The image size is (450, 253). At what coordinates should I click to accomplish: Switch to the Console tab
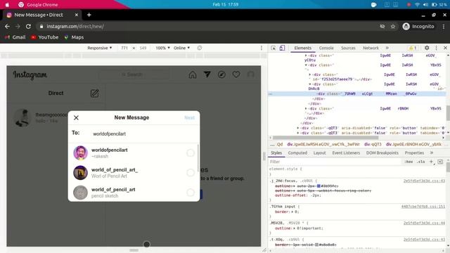[326, 48]
